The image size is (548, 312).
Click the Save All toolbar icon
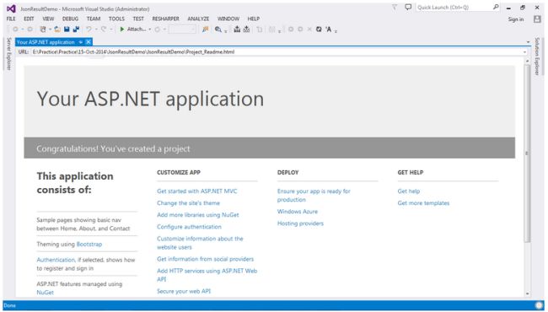tap(76, 30)
